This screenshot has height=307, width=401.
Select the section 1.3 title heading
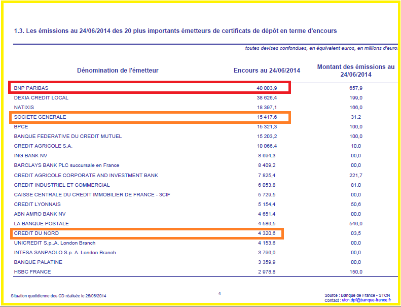[175, 31]
